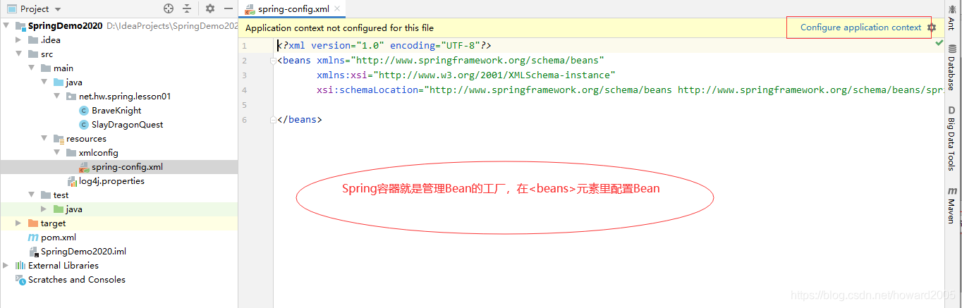Screen dimensions: 962x308
Task: Select spring-config.xml in project tree
Action: point(127,167)
